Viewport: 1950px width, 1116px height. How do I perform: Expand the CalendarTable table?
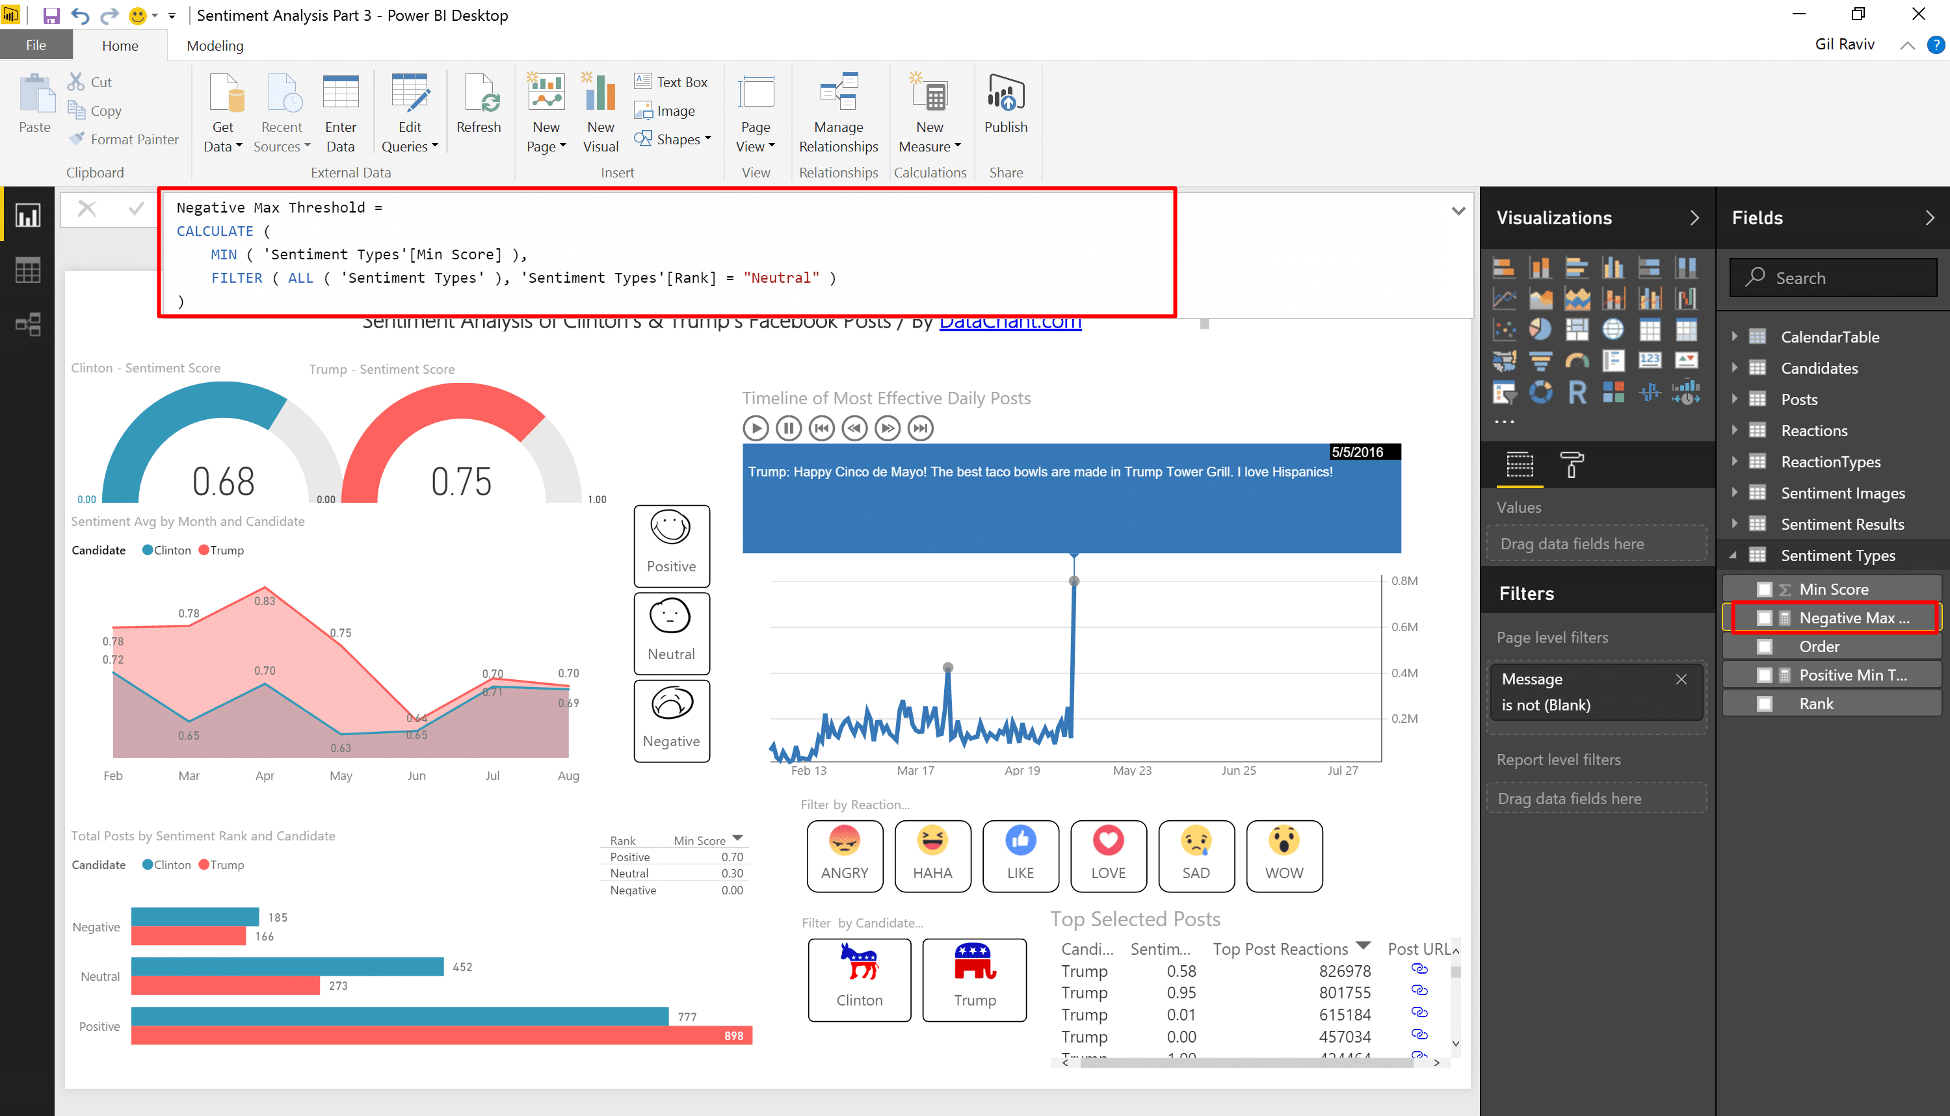[1735, 337]
